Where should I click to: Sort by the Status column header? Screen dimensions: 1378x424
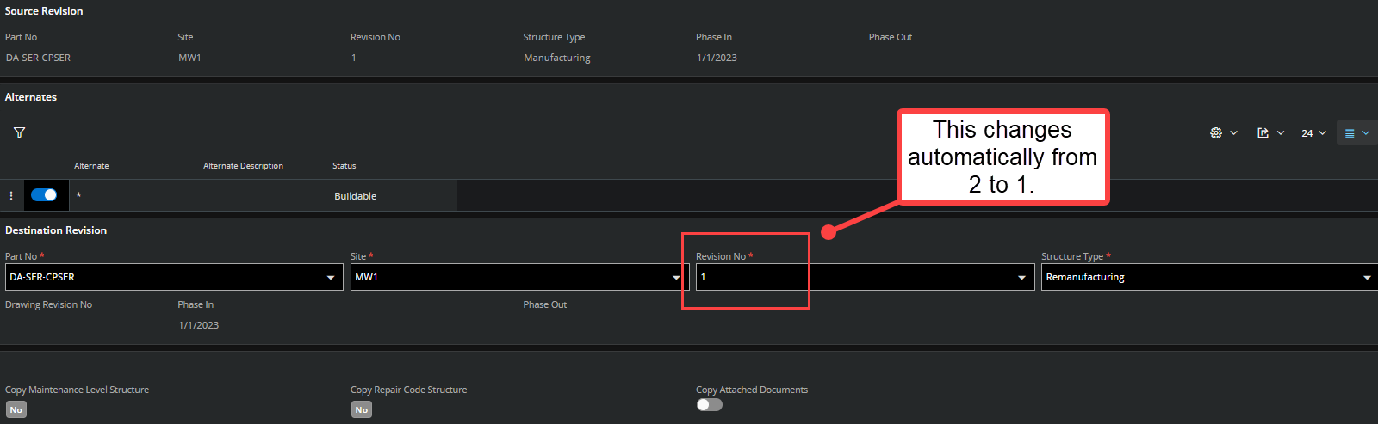344,166
